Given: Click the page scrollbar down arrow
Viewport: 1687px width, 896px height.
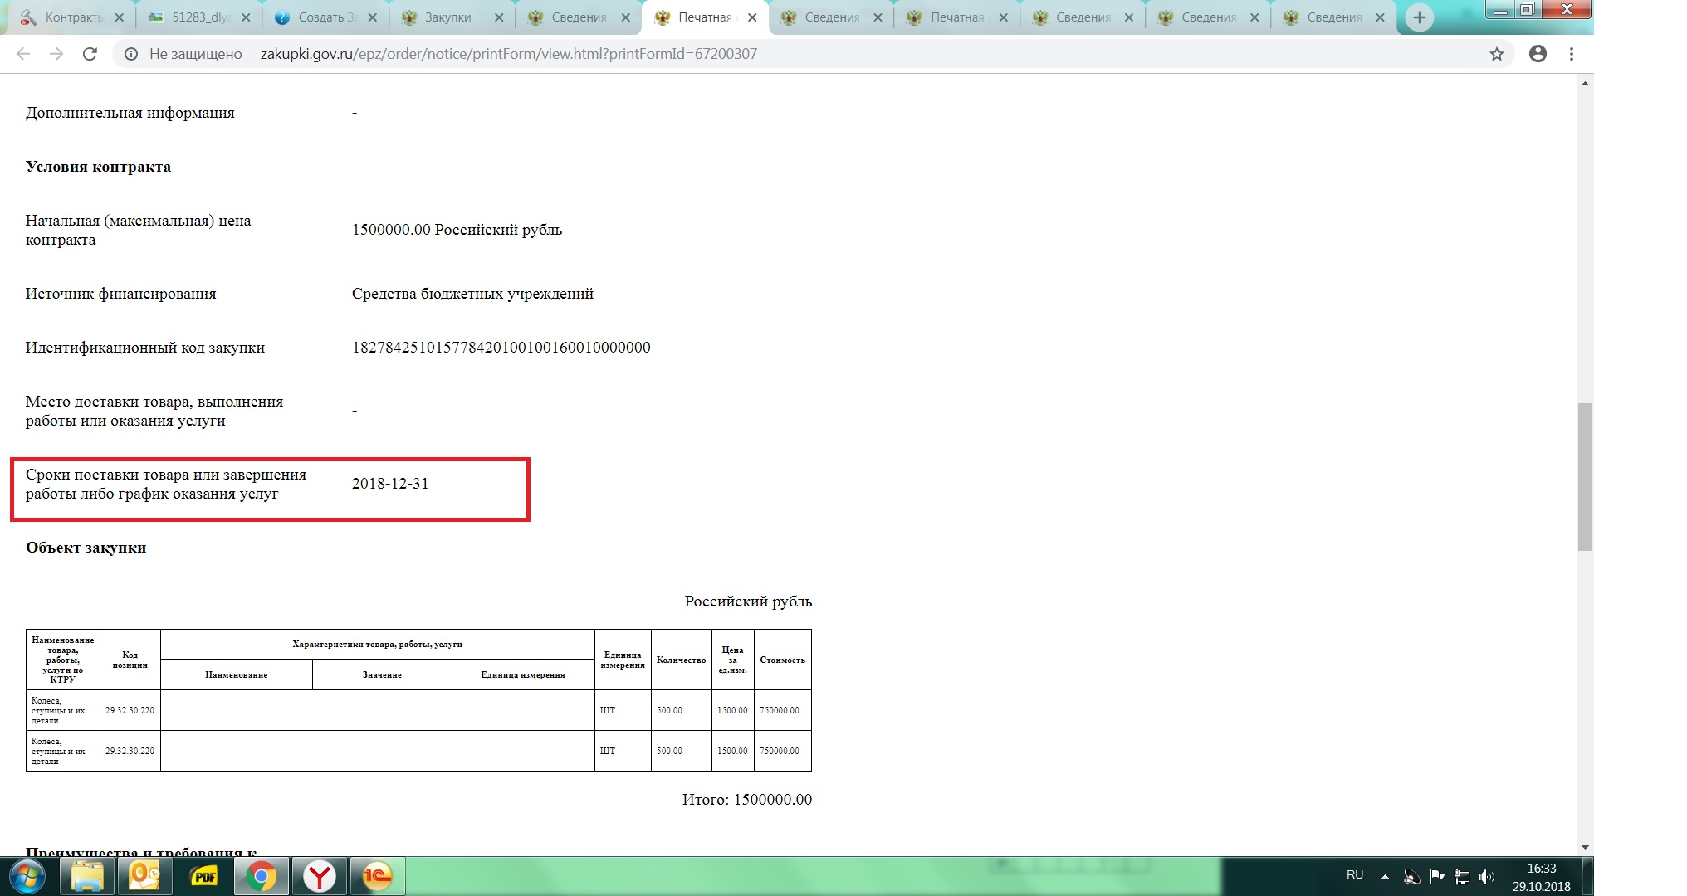Looking at the screenshot, I should [1585, 847].
